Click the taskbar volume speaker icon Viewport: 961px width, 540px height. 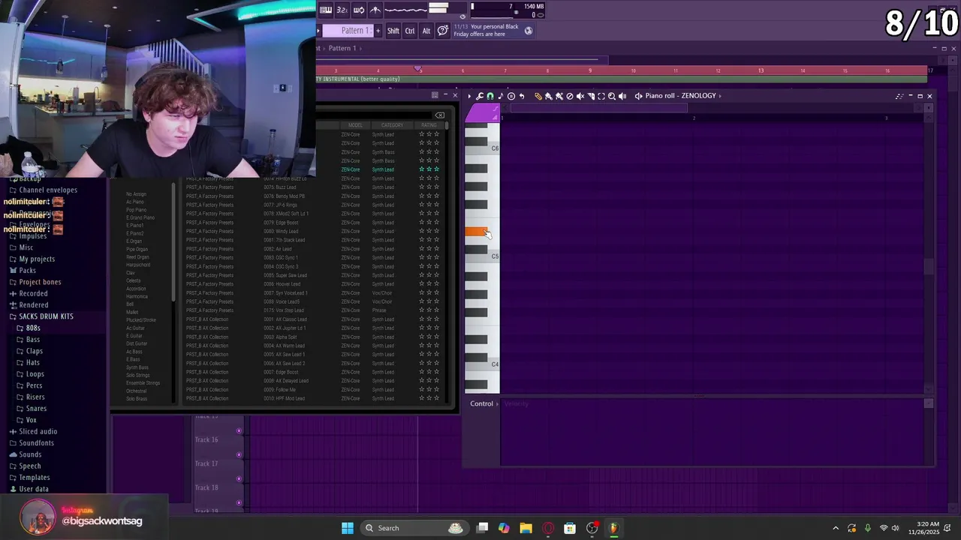[896, 528]
